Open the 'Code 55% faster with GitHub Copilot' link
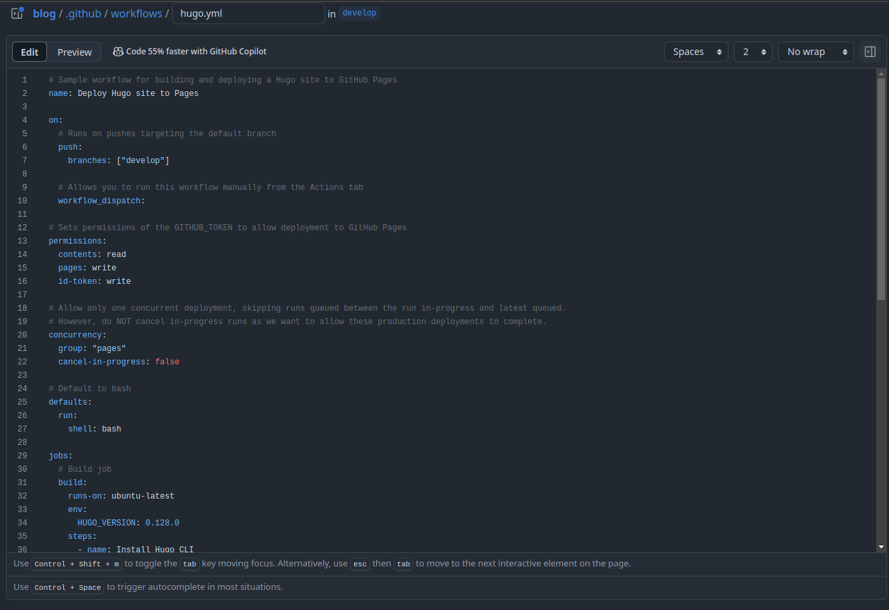Image resolution: width=889 pixels, height=610 pixels. tap(196, 52)
